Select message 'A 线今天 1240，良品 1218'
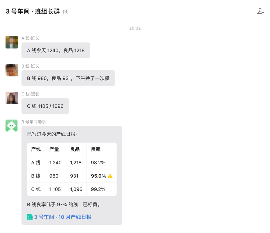The image size is (270, 233). tap(56, 50)
